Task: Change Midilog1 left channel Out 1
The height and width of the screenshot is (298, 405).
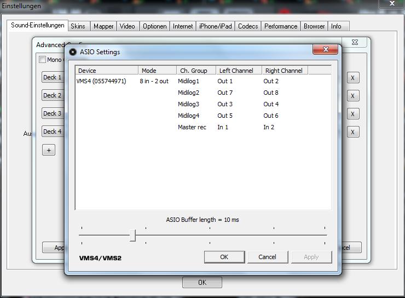Action: tap(225, 81)
